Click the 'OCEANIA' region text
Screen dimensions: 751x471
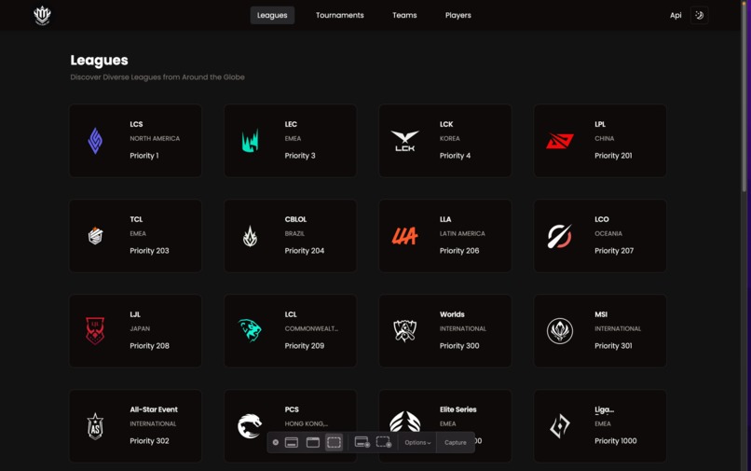(x=608, y=233)
